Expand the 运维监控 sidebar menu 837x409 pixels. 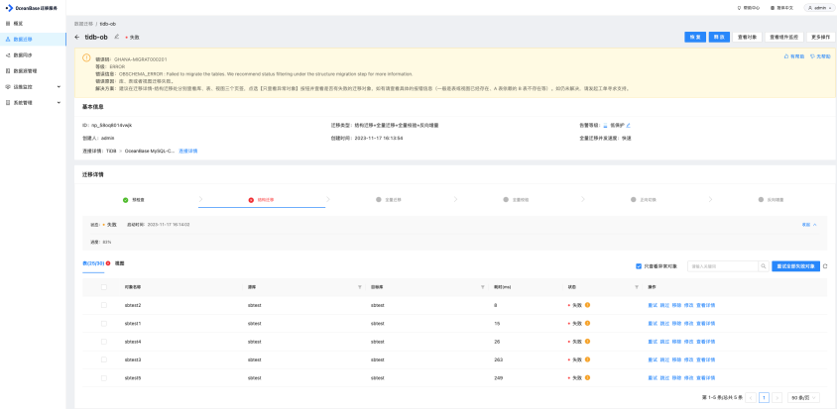[x=33, y=86]
